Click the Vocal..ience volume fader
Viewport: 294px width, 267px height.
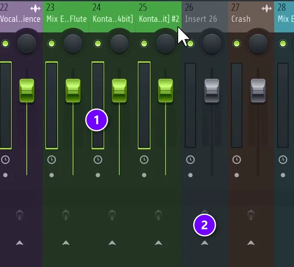27,91
